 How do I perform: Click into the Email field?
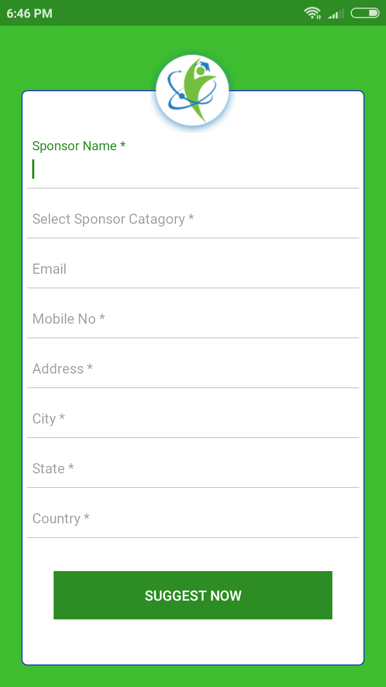[x=193, y=269]
